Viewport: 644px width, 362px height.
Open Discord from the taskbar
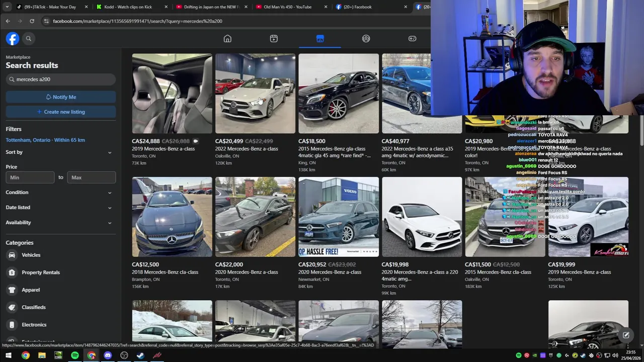click(x=108, y=355)
